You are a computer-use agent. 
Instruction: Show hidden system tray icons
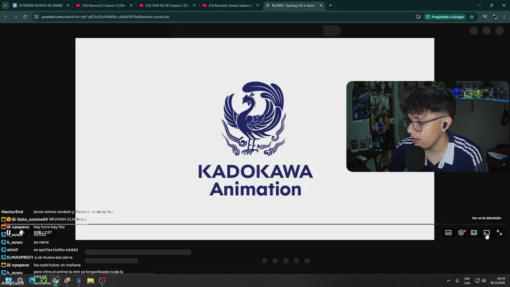click(x=449, y=281)
